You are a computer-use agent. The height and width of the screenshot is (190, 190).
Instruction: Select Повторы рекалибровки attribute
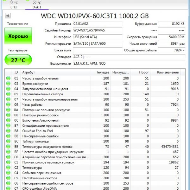[x=40, y=115]
